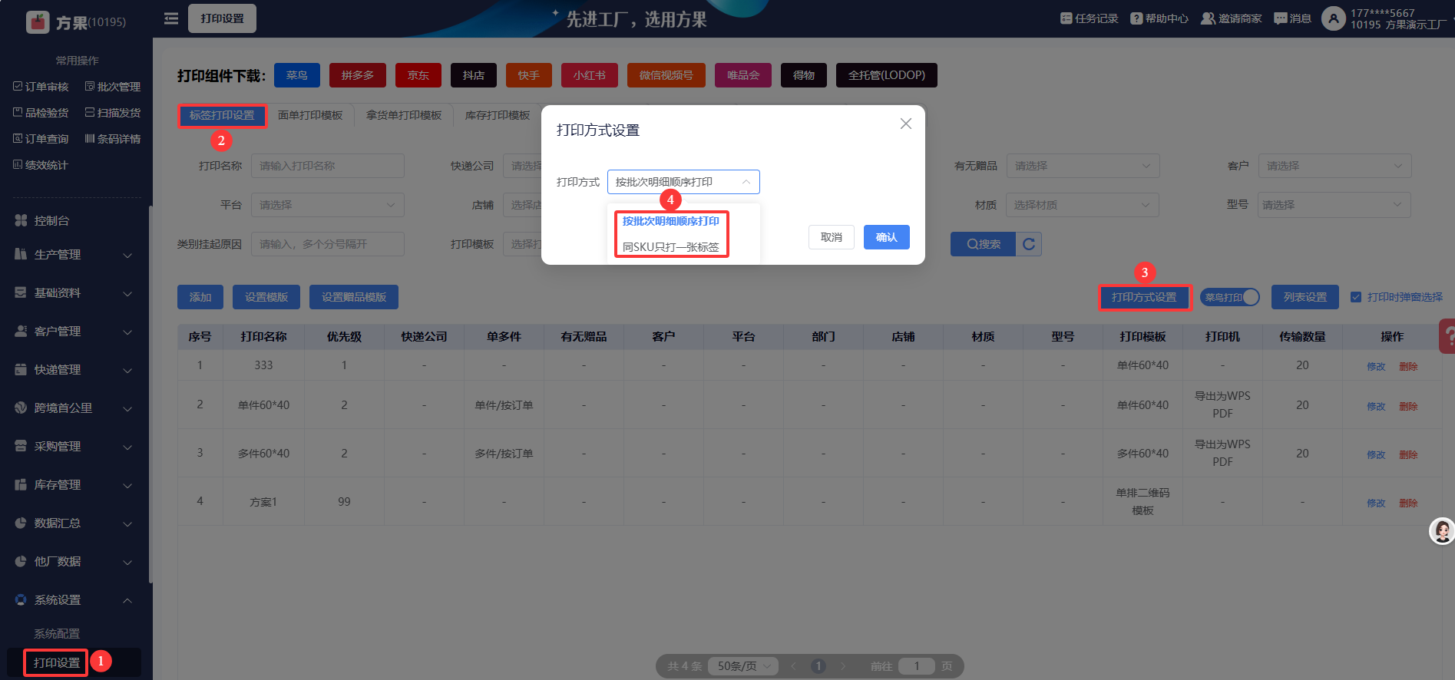The height and width of the screenshot is (680, 1455).
Task: Click the 数据汇总 pie chart icon
Action: click(21, 523)
